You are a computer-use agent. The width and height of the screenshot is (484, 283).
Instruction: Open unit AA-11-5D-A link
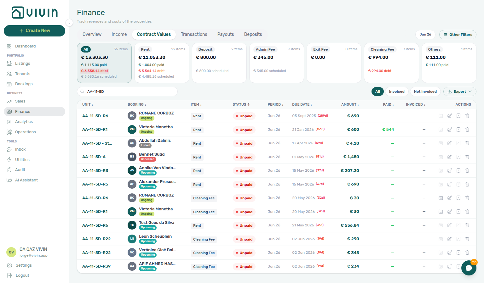(94, 157)
